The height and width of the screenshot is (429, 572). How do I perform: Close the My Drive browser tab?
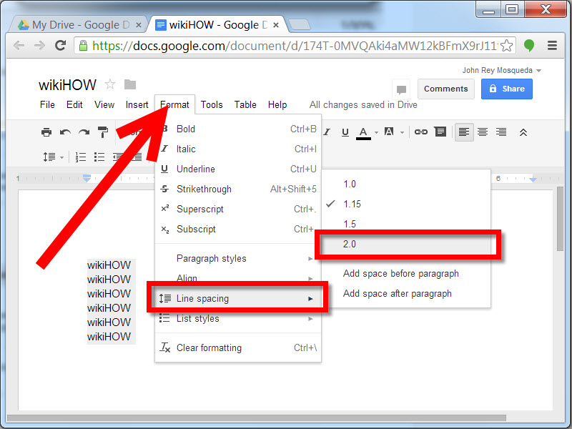(138, 25)
